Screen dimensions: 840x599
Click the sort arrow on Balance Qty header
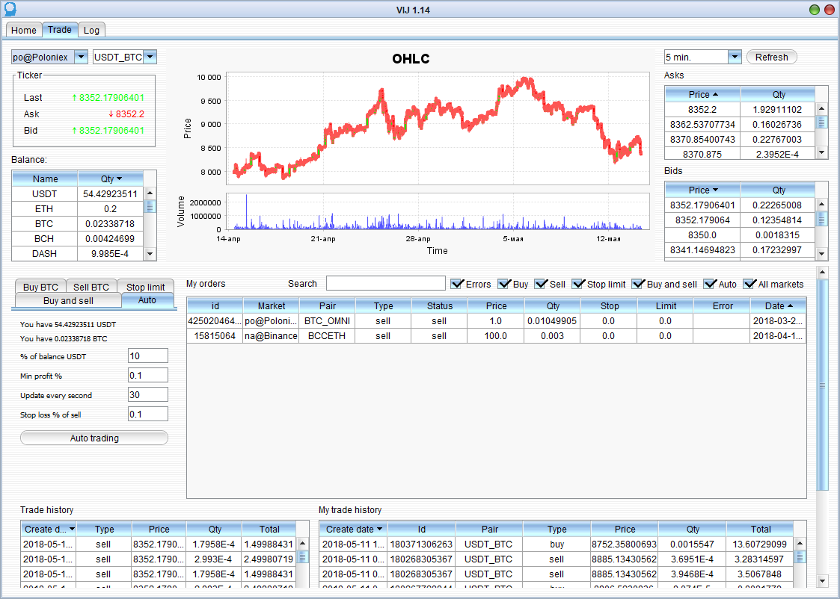coord(119,179)
